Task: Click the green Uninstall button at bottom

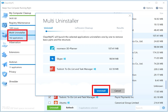Action: pos(54,108)
